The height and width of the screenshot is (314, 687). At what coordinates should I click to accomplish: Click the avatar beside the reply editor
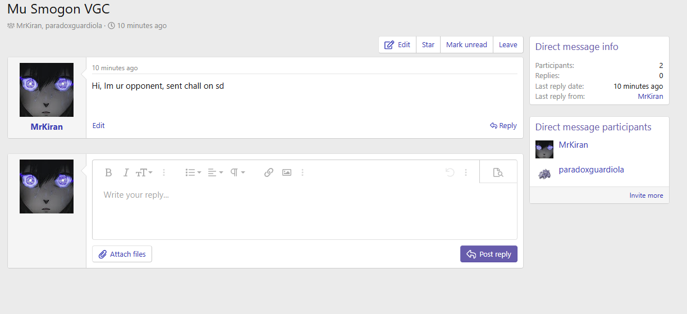47,186
